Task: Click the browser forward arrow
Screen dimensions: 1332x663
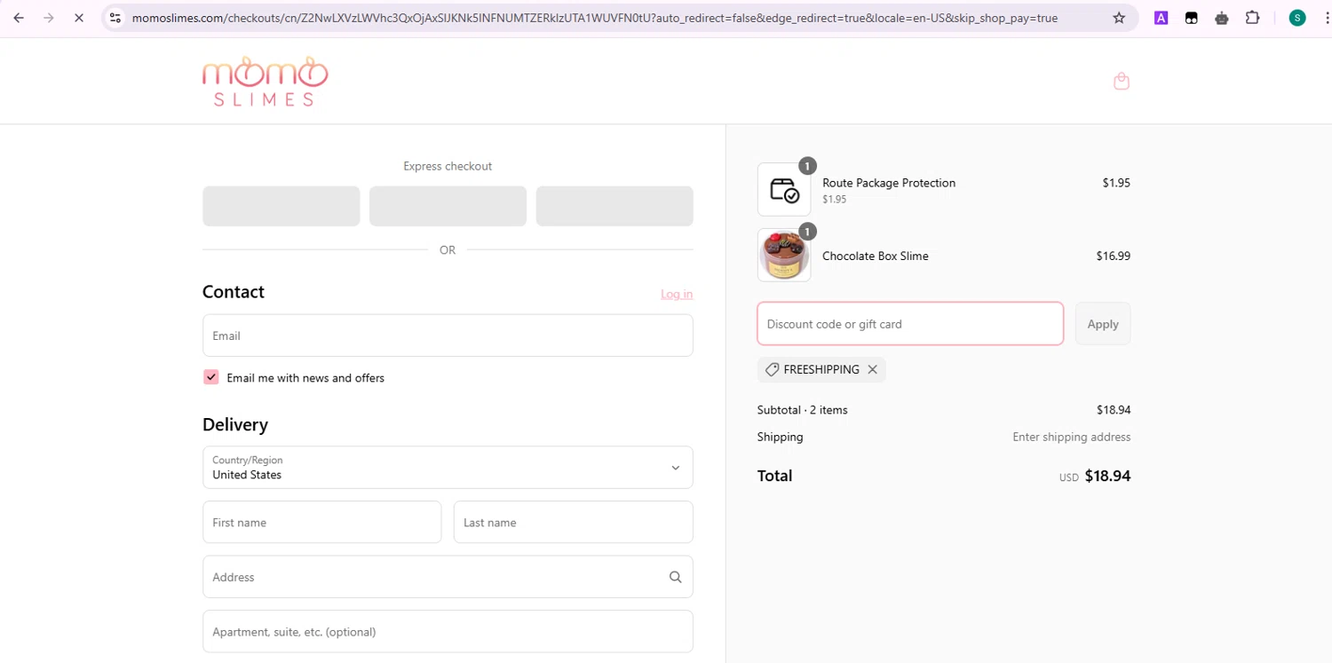Action: pyautogui.click(x=49, y=18)
